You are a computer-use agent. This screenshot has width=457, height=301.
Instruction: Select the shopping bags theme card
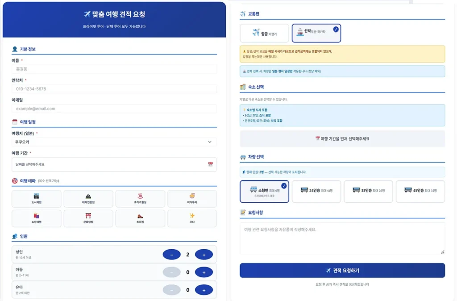(x=37, y=218)
